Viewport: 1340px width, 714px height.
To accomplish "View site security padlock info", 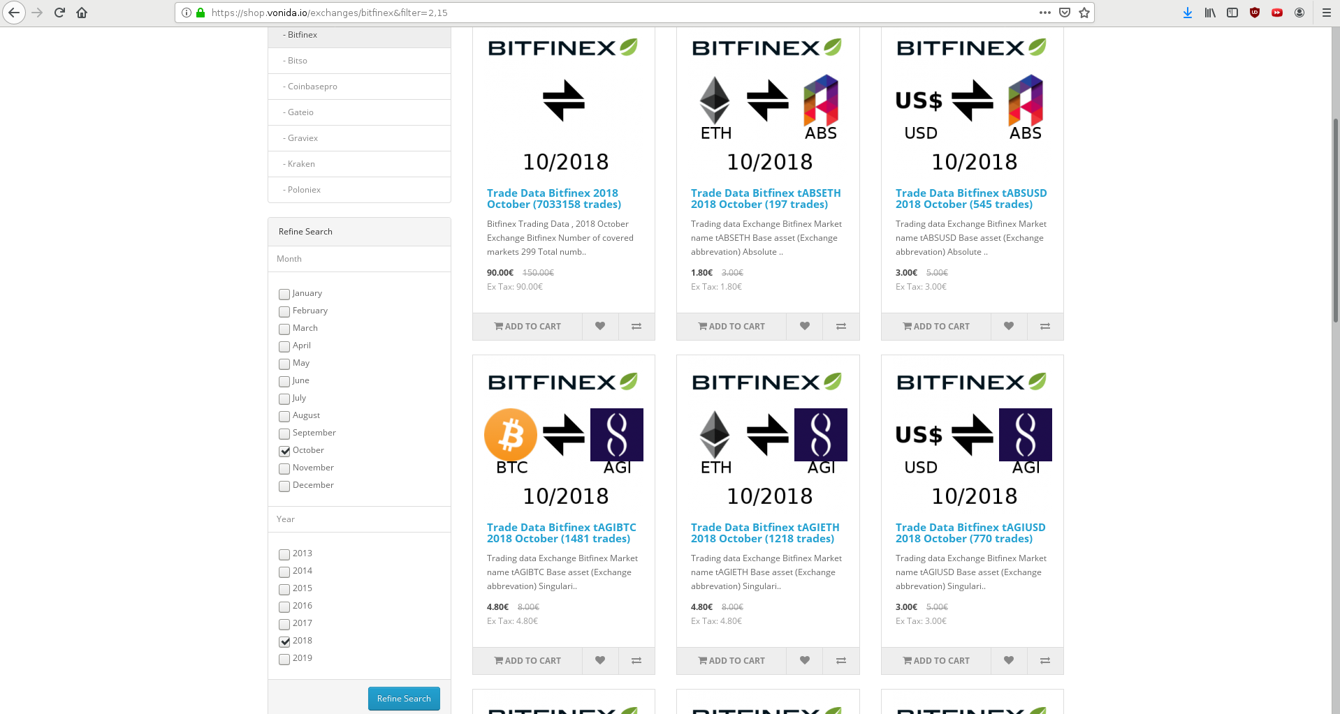I will 201,13.
